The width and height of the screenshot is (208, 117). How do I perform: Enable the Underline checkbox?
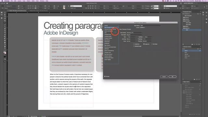[134, 44]
